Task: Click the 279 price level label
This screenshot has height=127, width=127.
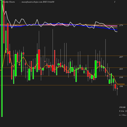Action: [x=121, y=25]
